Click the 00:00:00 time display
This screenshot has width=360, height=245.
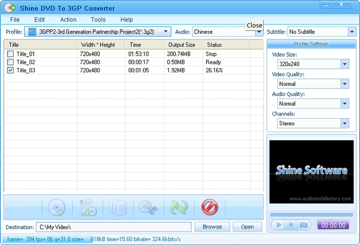pos(333,225)
